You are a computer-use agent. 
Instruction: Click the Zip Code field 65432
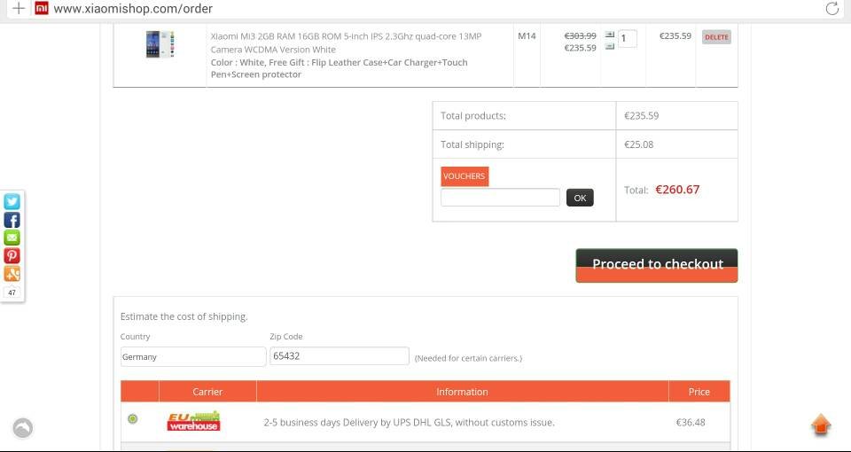[x=340, y=356]
